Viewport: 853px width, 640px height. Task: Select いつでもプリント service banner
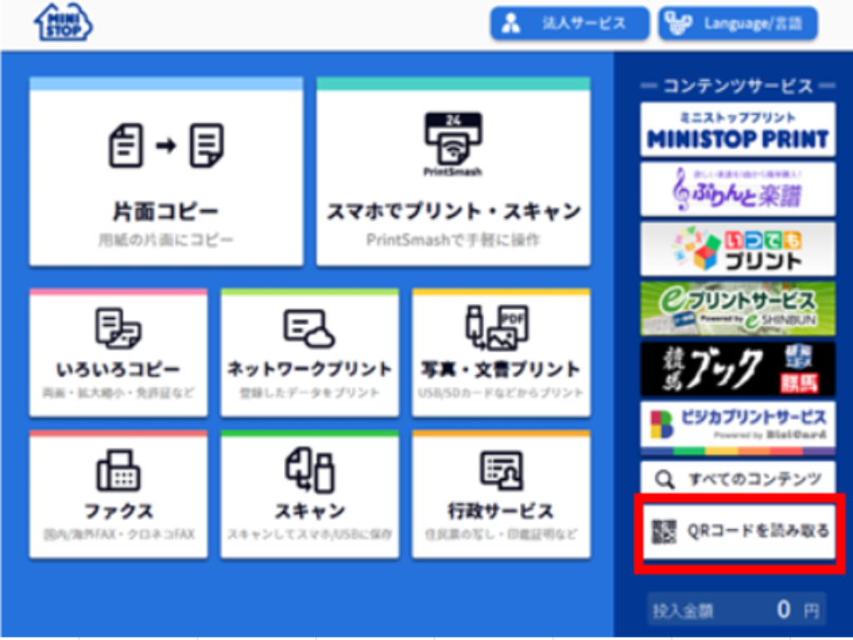(x=738, y=247)
